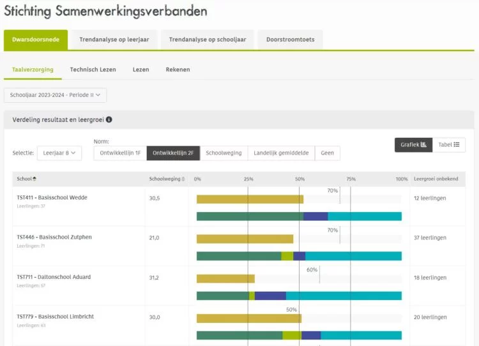
Task: Switch to Trendanalyse op schooljaar tab
Action: 207,40
